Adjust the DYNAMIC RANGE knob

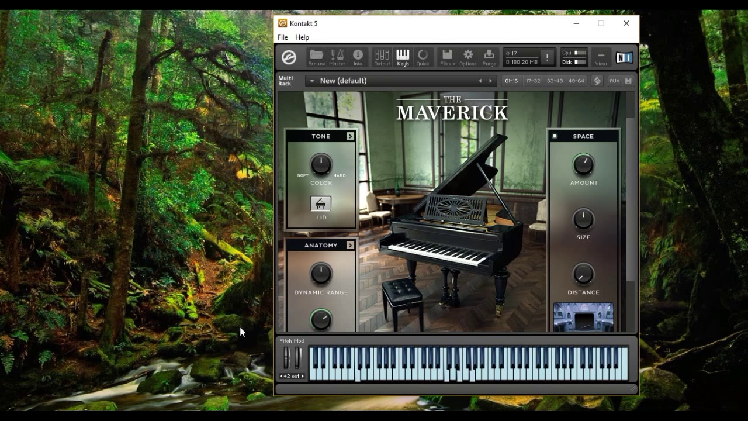321,274
